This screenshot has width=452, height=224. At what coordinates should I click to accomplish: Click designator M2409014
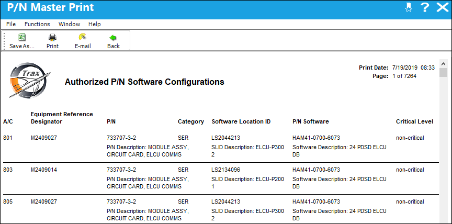(x=44, y=170)
